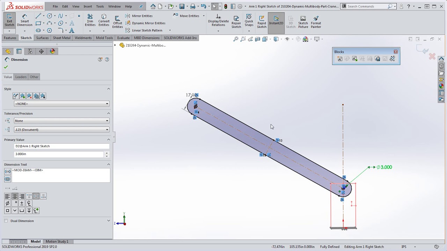
Task: Activate the Convert Entities tool
Action: click(104, 21)
